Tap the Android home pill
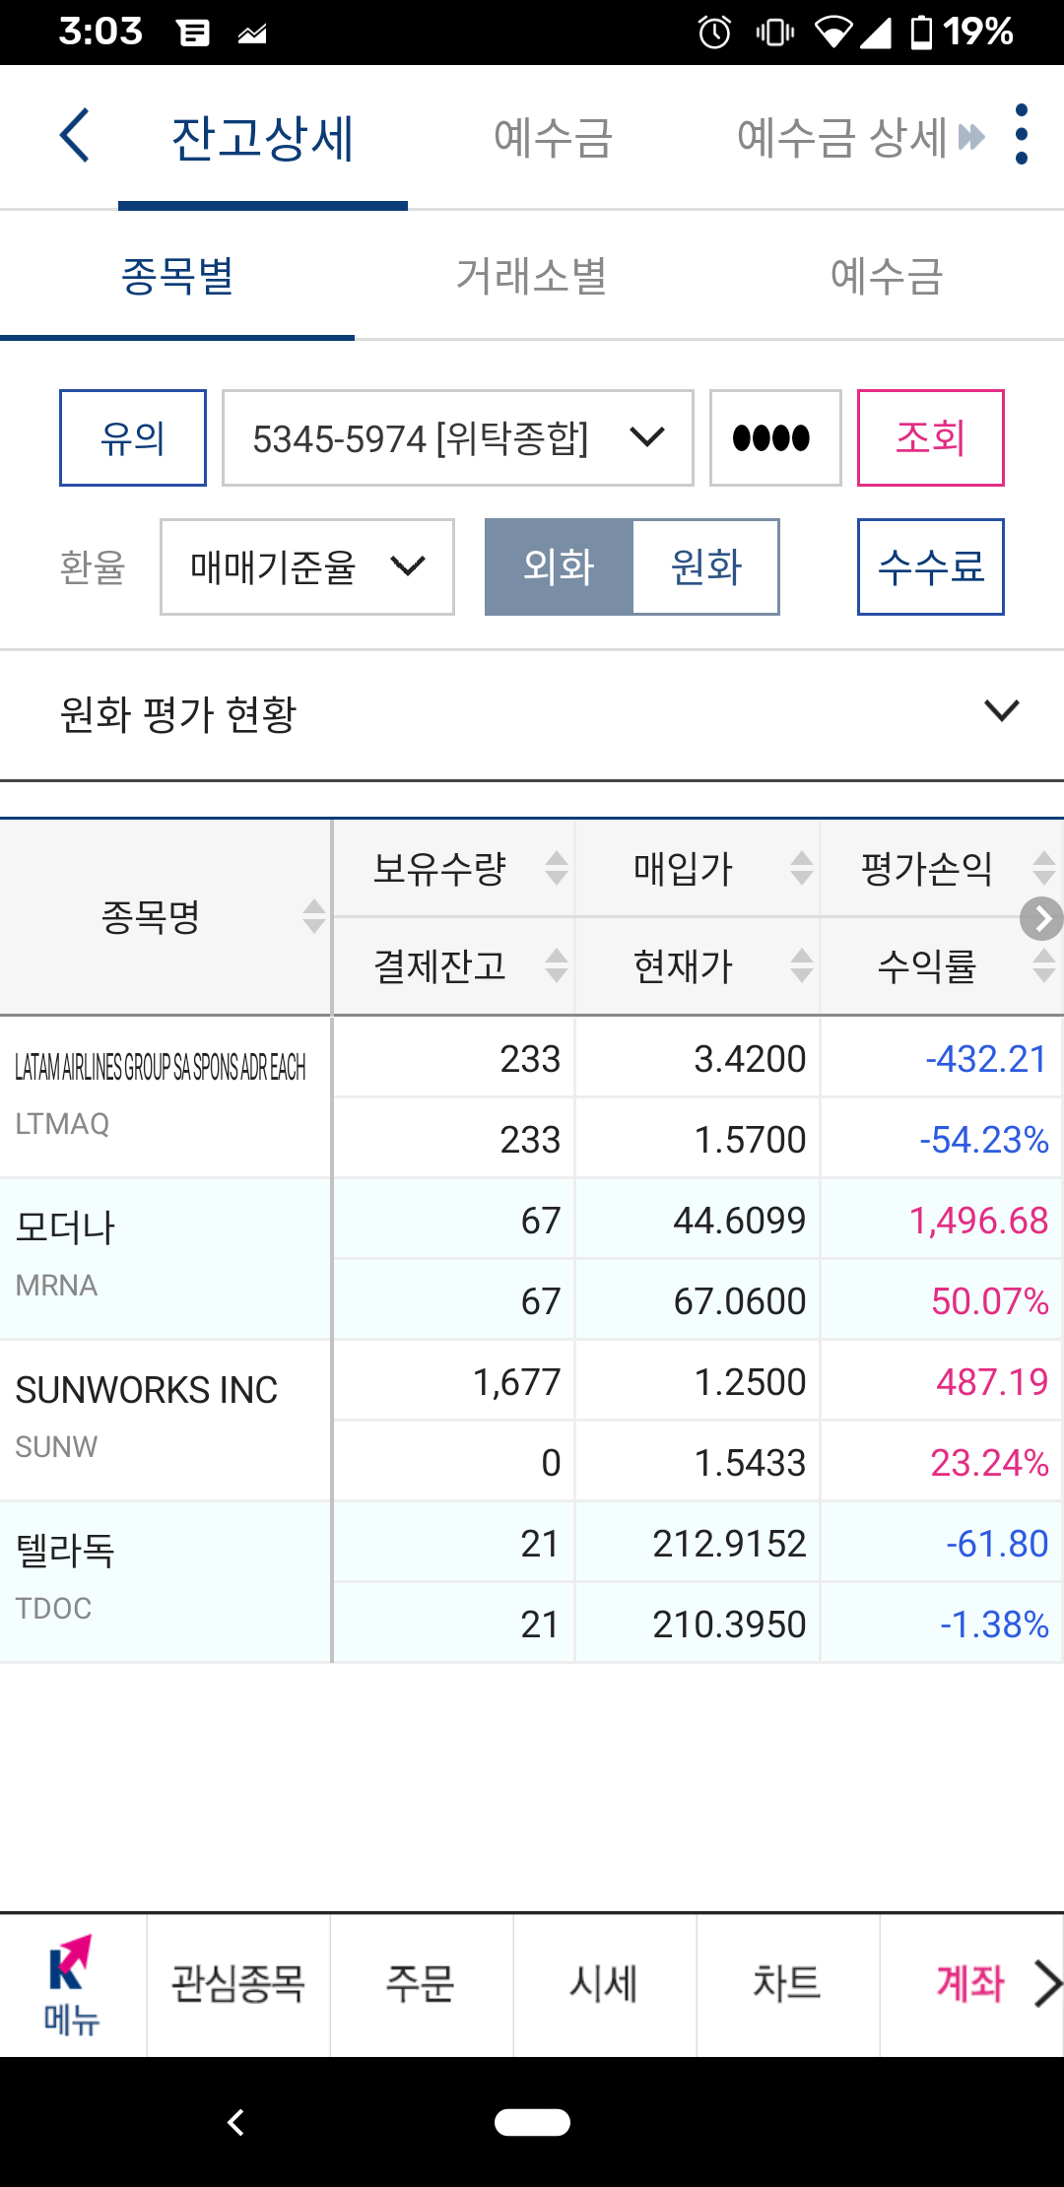Viewport: 1064px width, 2187px height. (x=532, y=2122)
